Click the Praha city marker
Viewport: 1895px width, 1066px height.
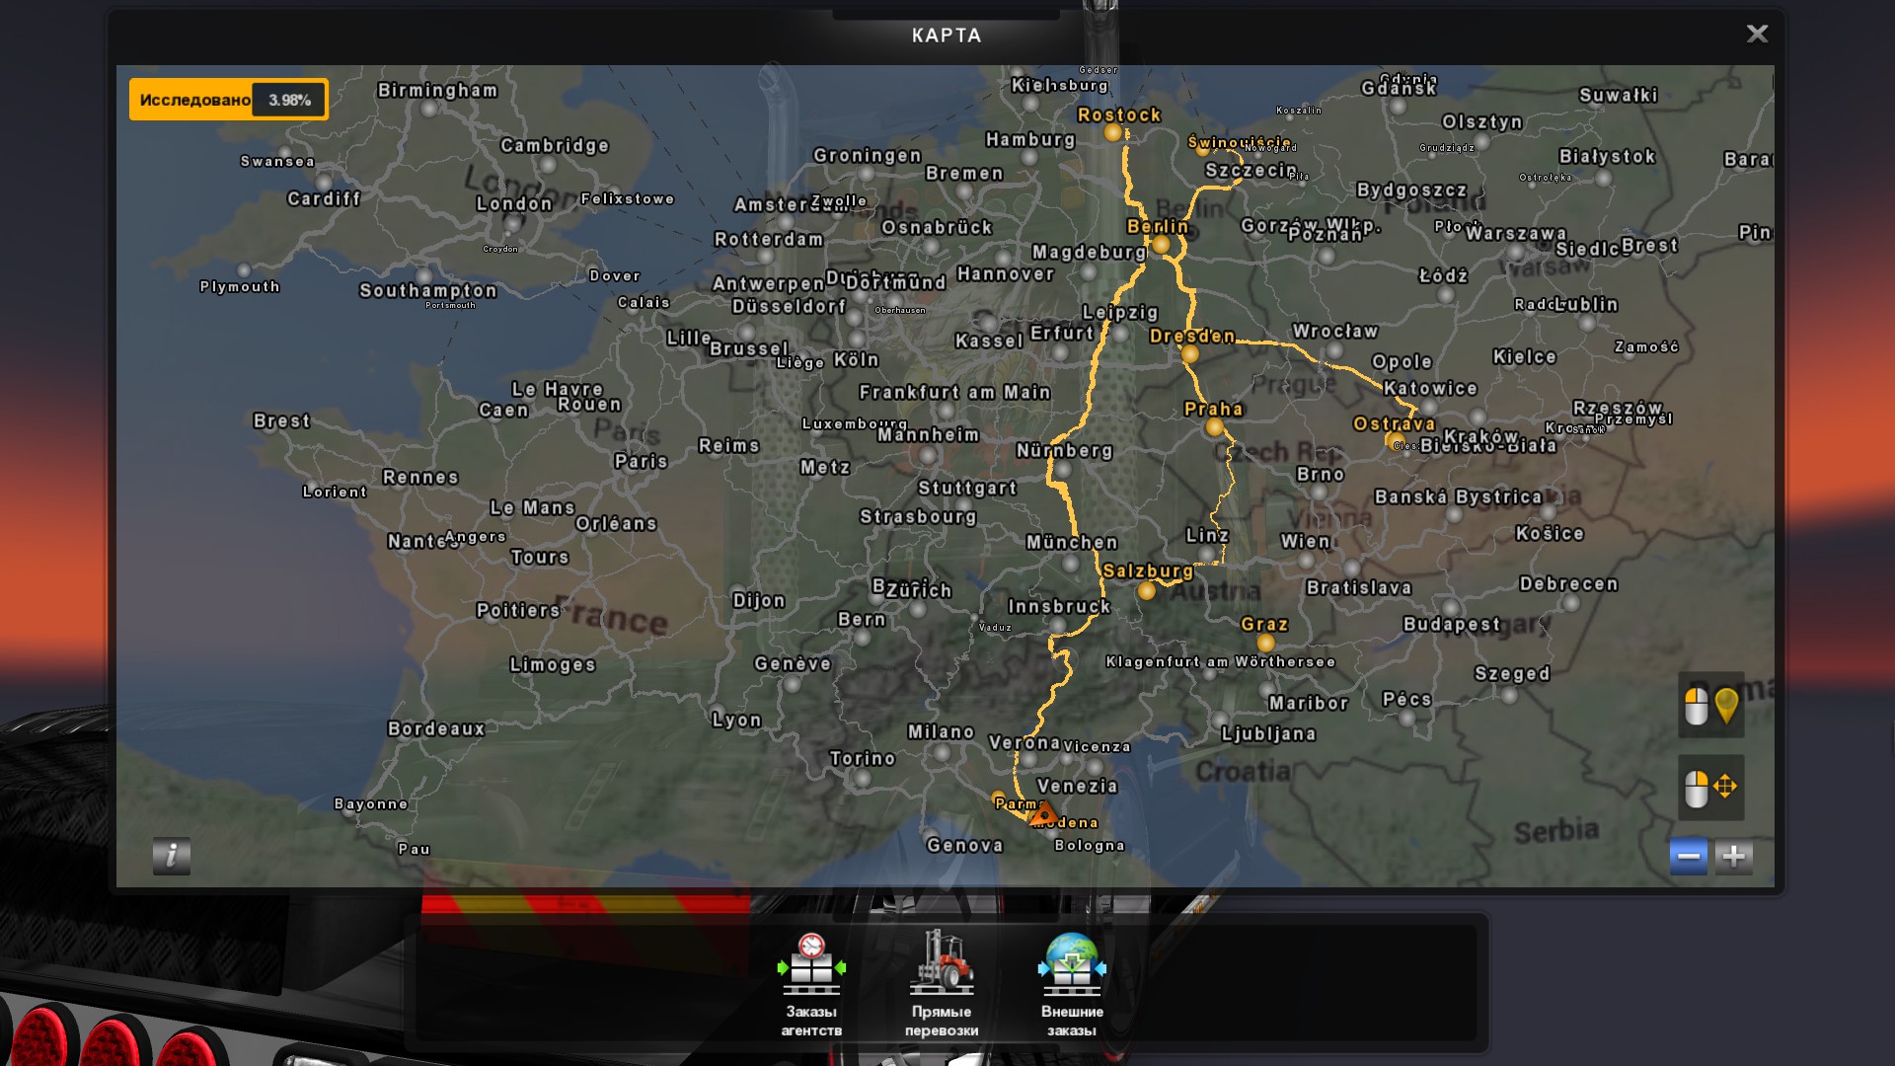(x=1214, y=426)
